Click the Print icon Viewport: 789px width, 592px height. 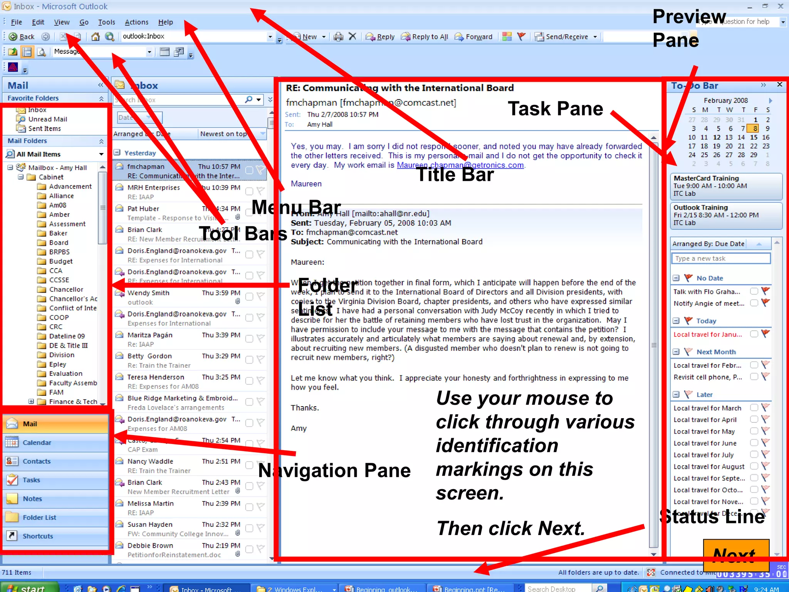click(338, 37)
